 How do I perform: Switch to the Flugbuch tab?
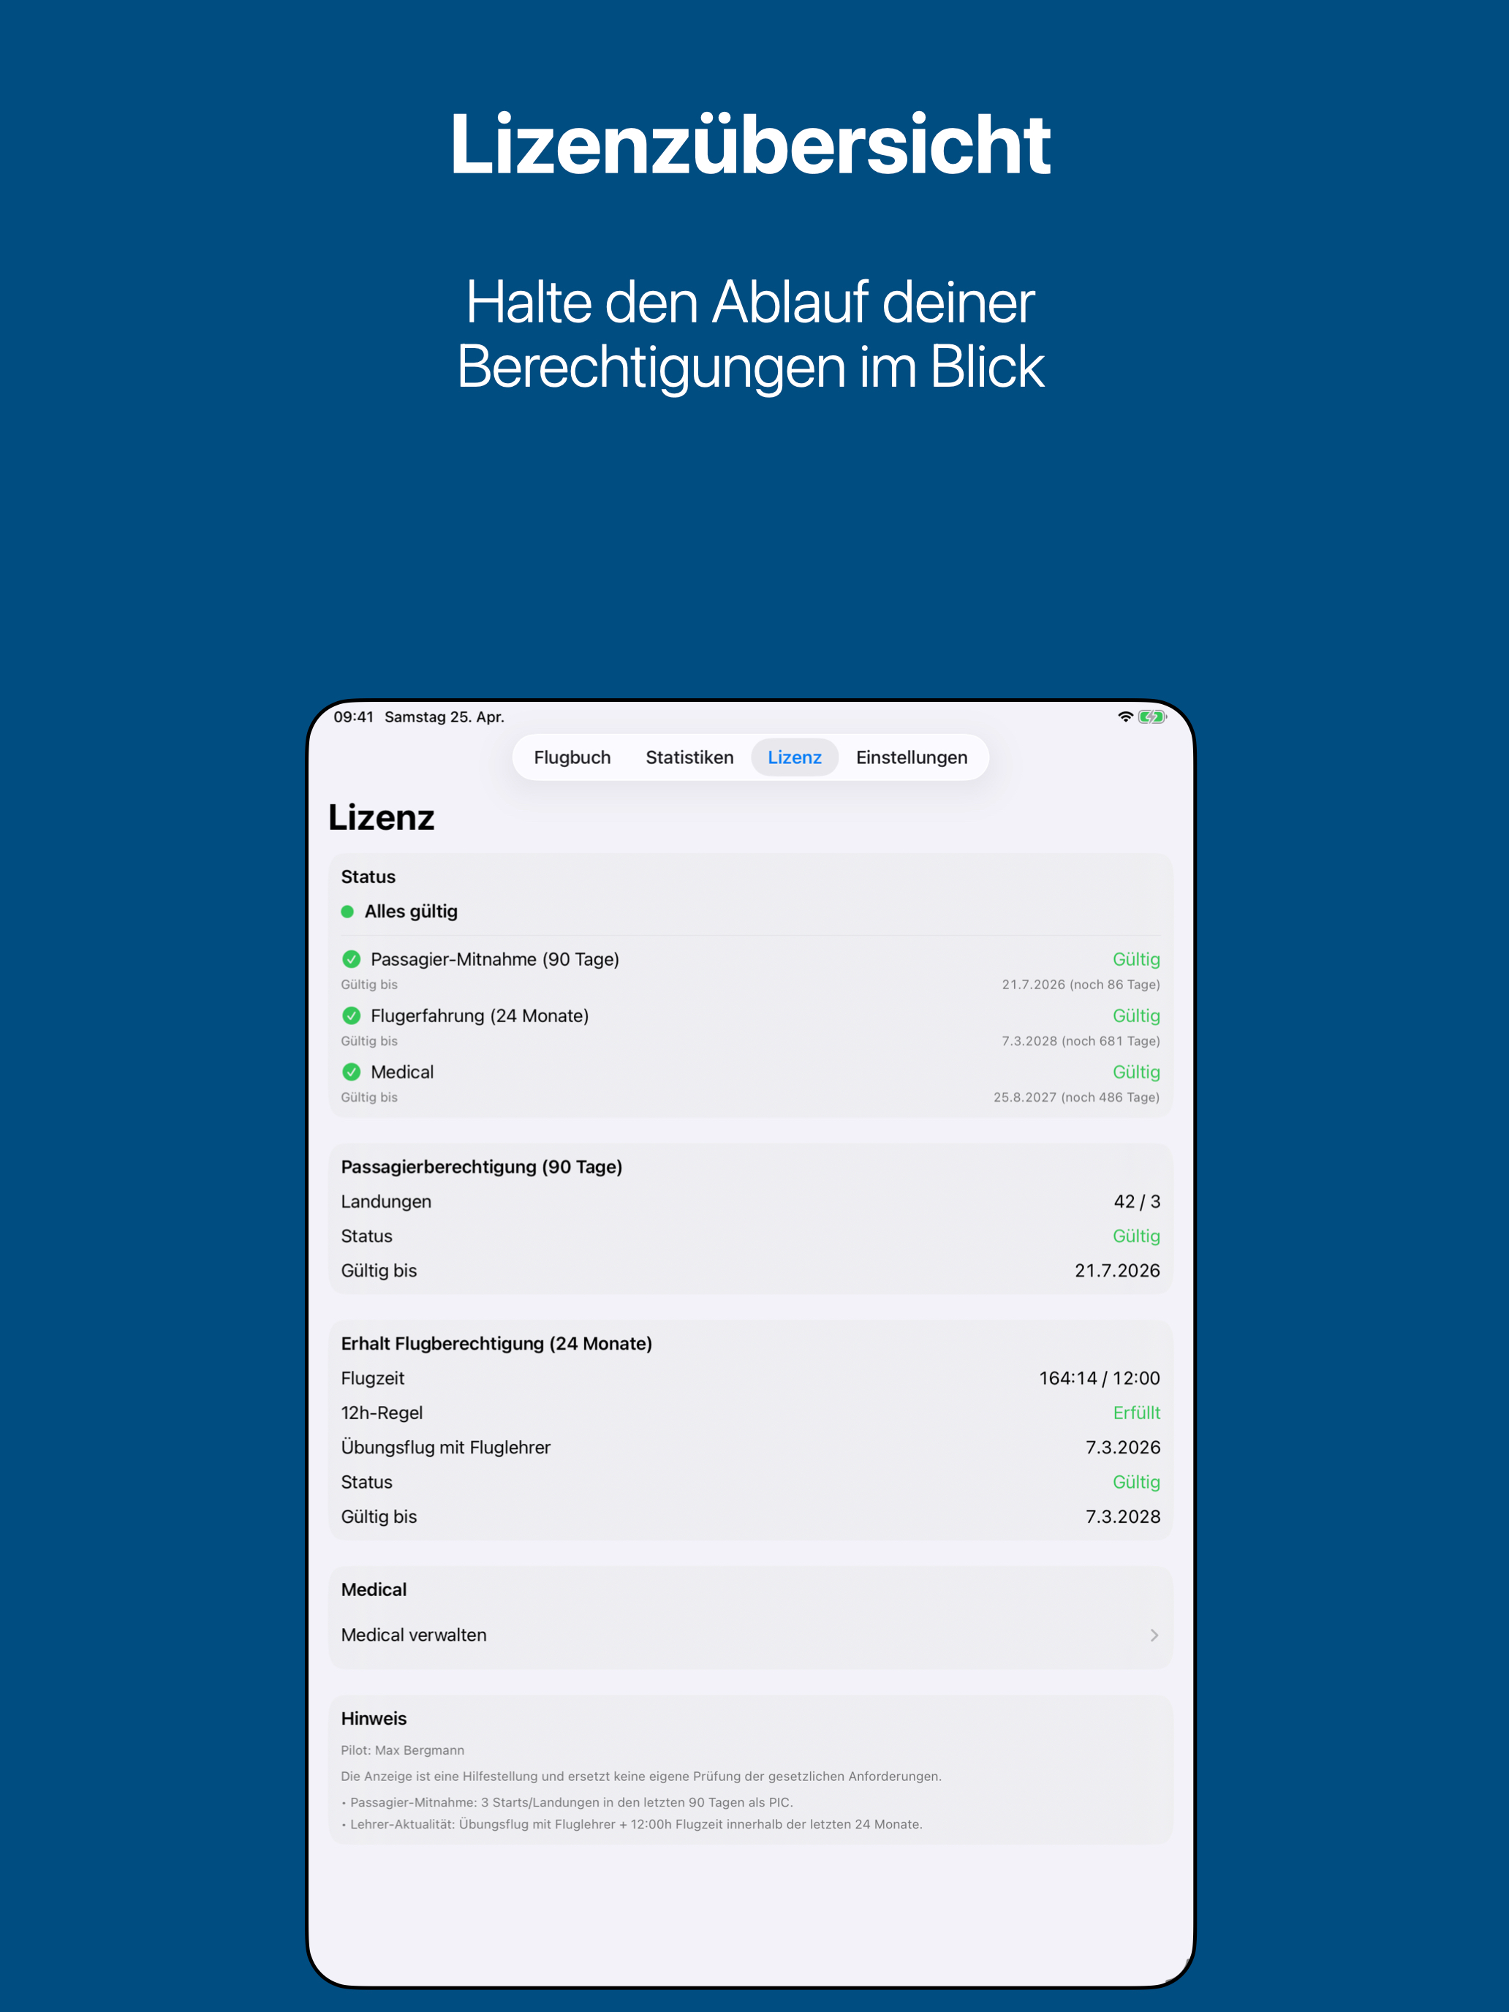pos(572,757)
